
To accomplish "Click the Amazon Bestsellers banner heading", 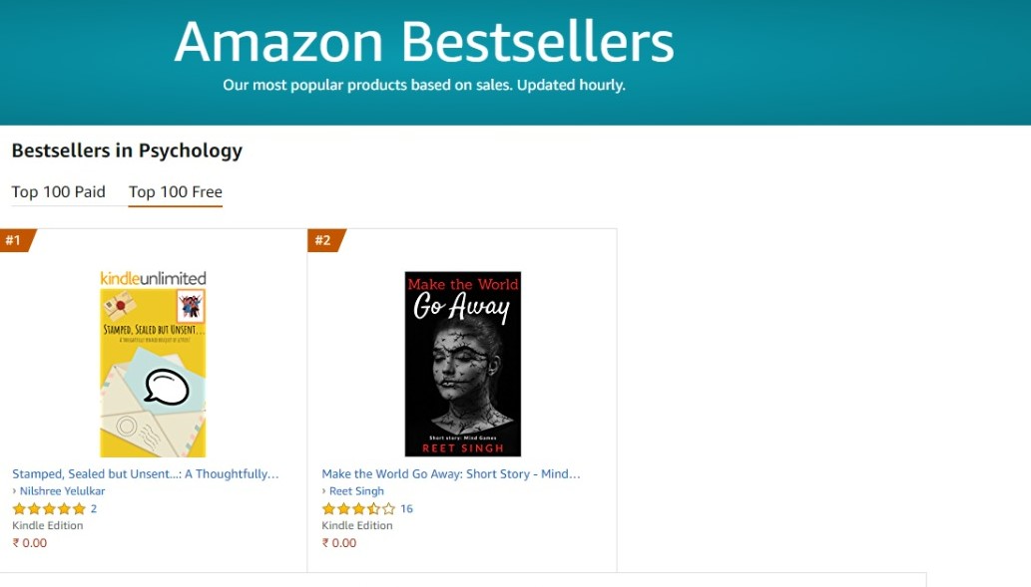I will pyautogui.click(x=423, y=44).
